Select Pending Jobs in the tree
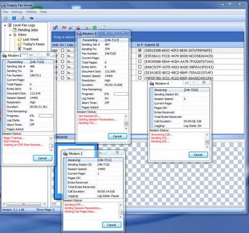The height and width of the screenshot is (233, 249). [28, 30]
